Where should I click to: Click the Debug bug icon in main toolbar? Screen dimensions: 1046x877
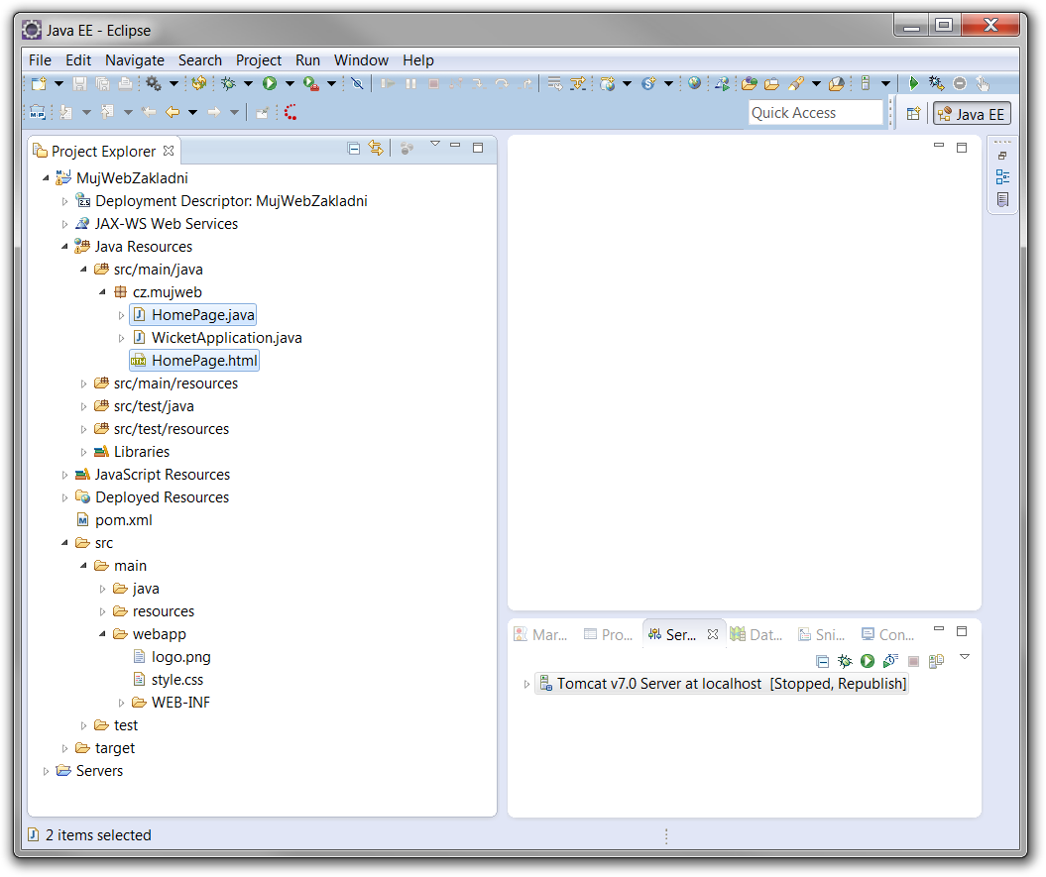click(x=228, y=84)
